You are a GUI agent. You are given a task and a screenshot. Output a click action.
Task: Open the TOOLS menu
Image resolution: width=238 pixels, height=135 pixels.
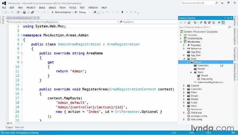pos(73,8)
